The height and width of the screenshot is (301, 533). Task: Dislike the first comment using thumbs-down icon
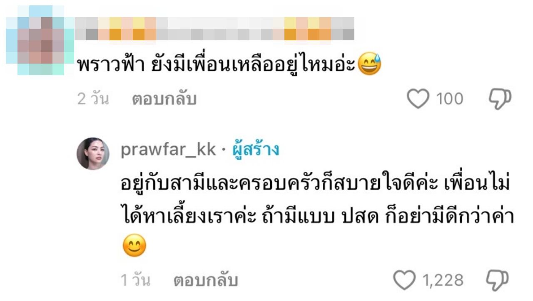(499, 99)
